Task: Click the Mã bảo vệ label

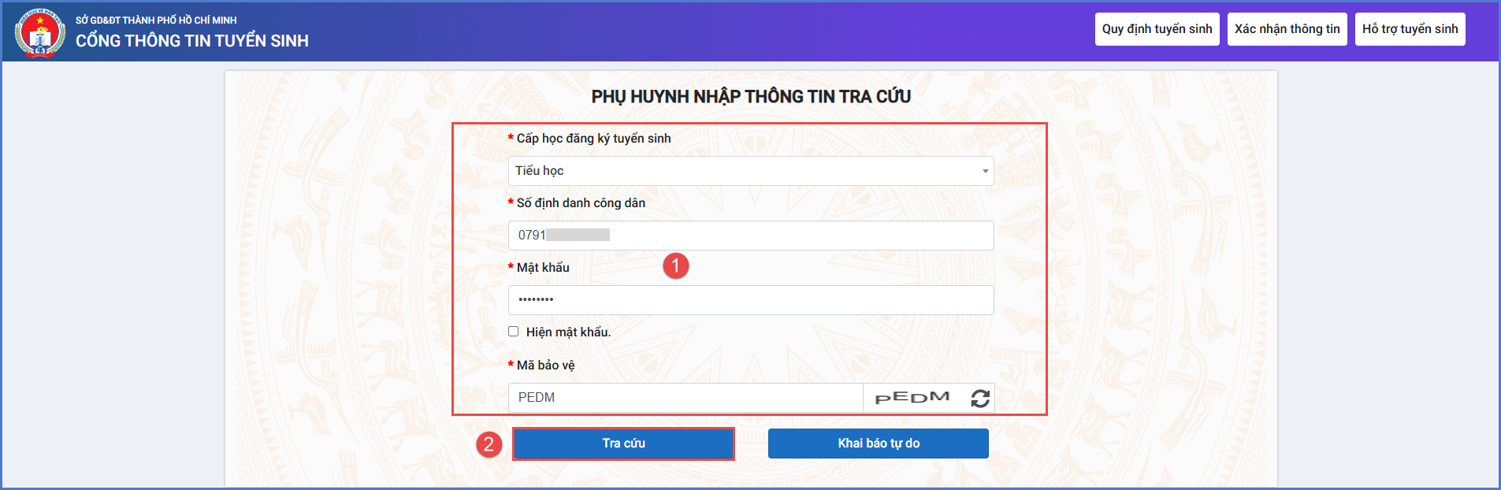Action: [545, 366]
